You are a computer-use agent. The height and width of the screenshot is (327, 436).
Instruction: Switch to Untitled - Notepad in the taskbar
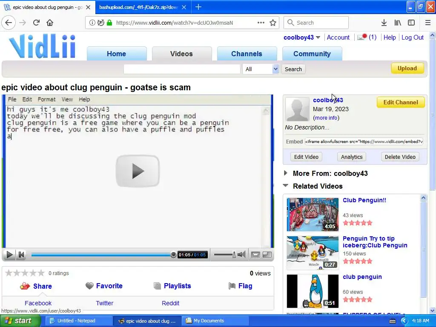tap(79, 321)
